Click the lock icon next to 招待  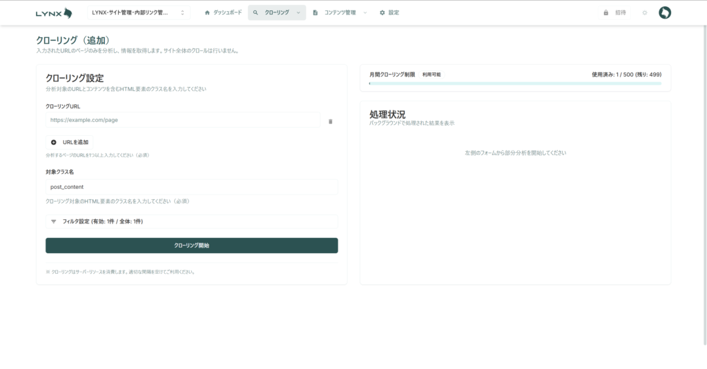pos(606,12)
